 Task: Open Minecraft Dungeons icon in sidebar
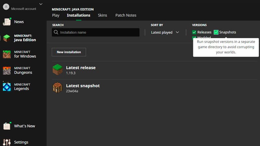[x=7, y=70]
